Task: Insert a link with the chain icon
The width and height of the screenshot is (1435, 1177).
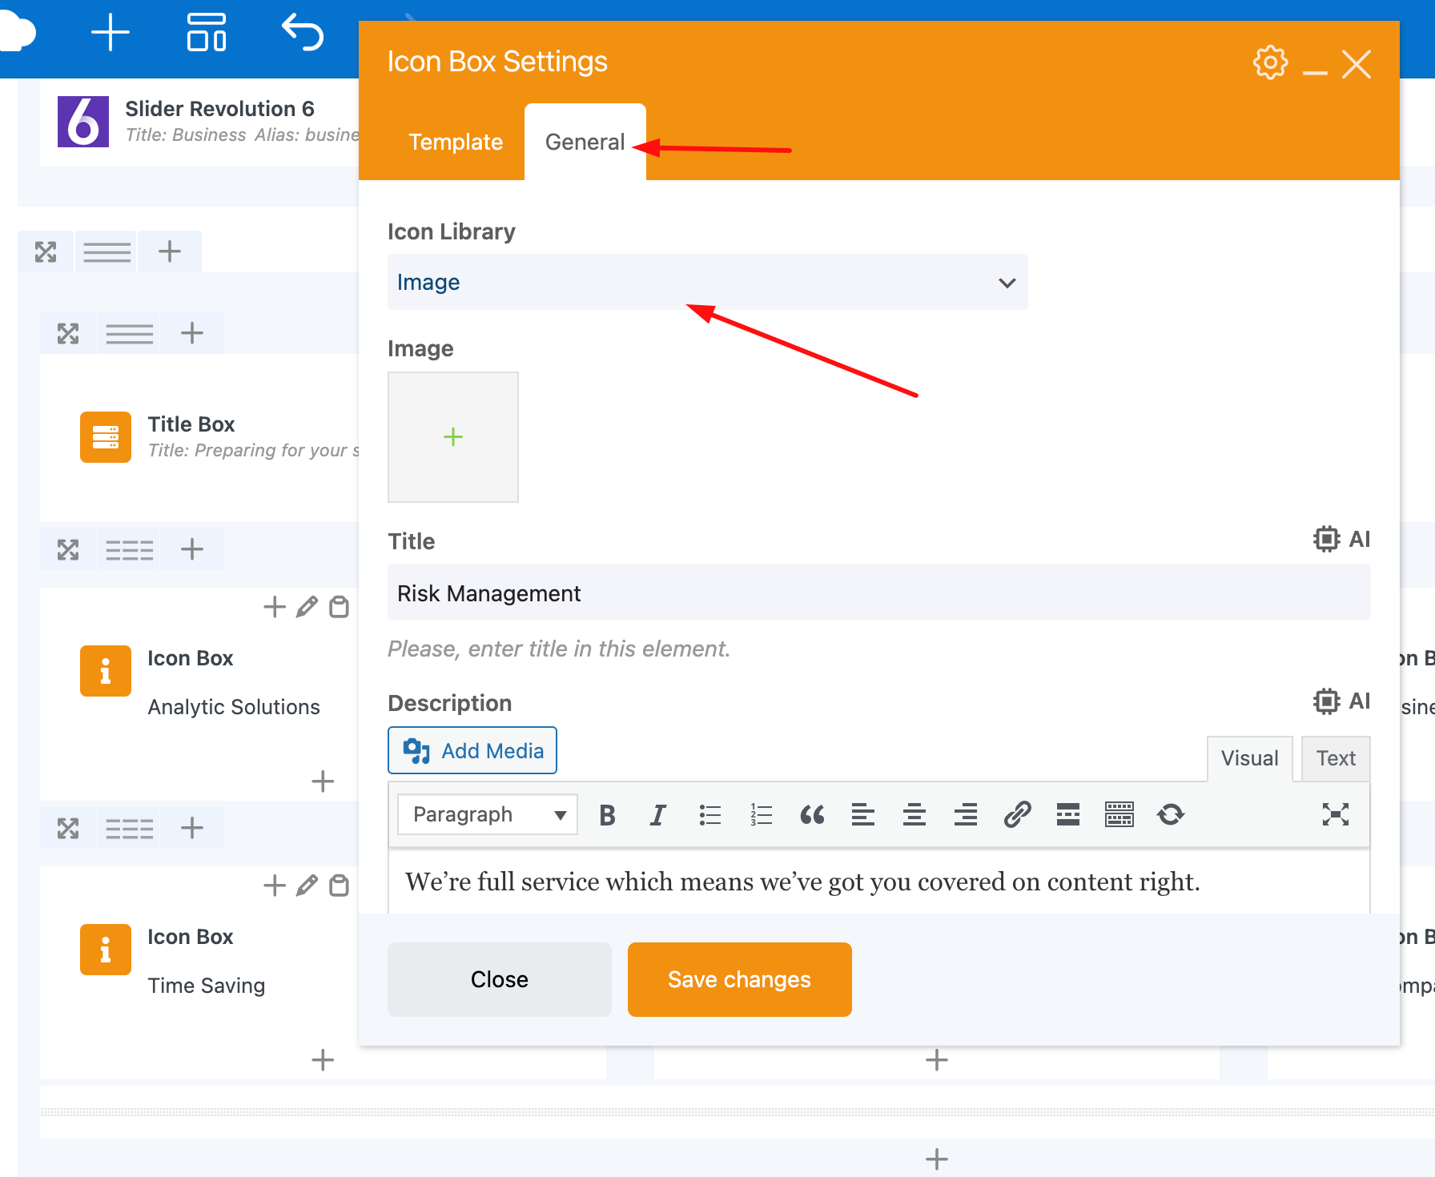Action: (1017, 815)
